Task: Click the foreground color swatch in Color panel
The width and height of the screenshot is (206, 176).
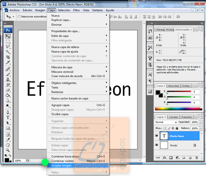Action: tap(158, 92)
